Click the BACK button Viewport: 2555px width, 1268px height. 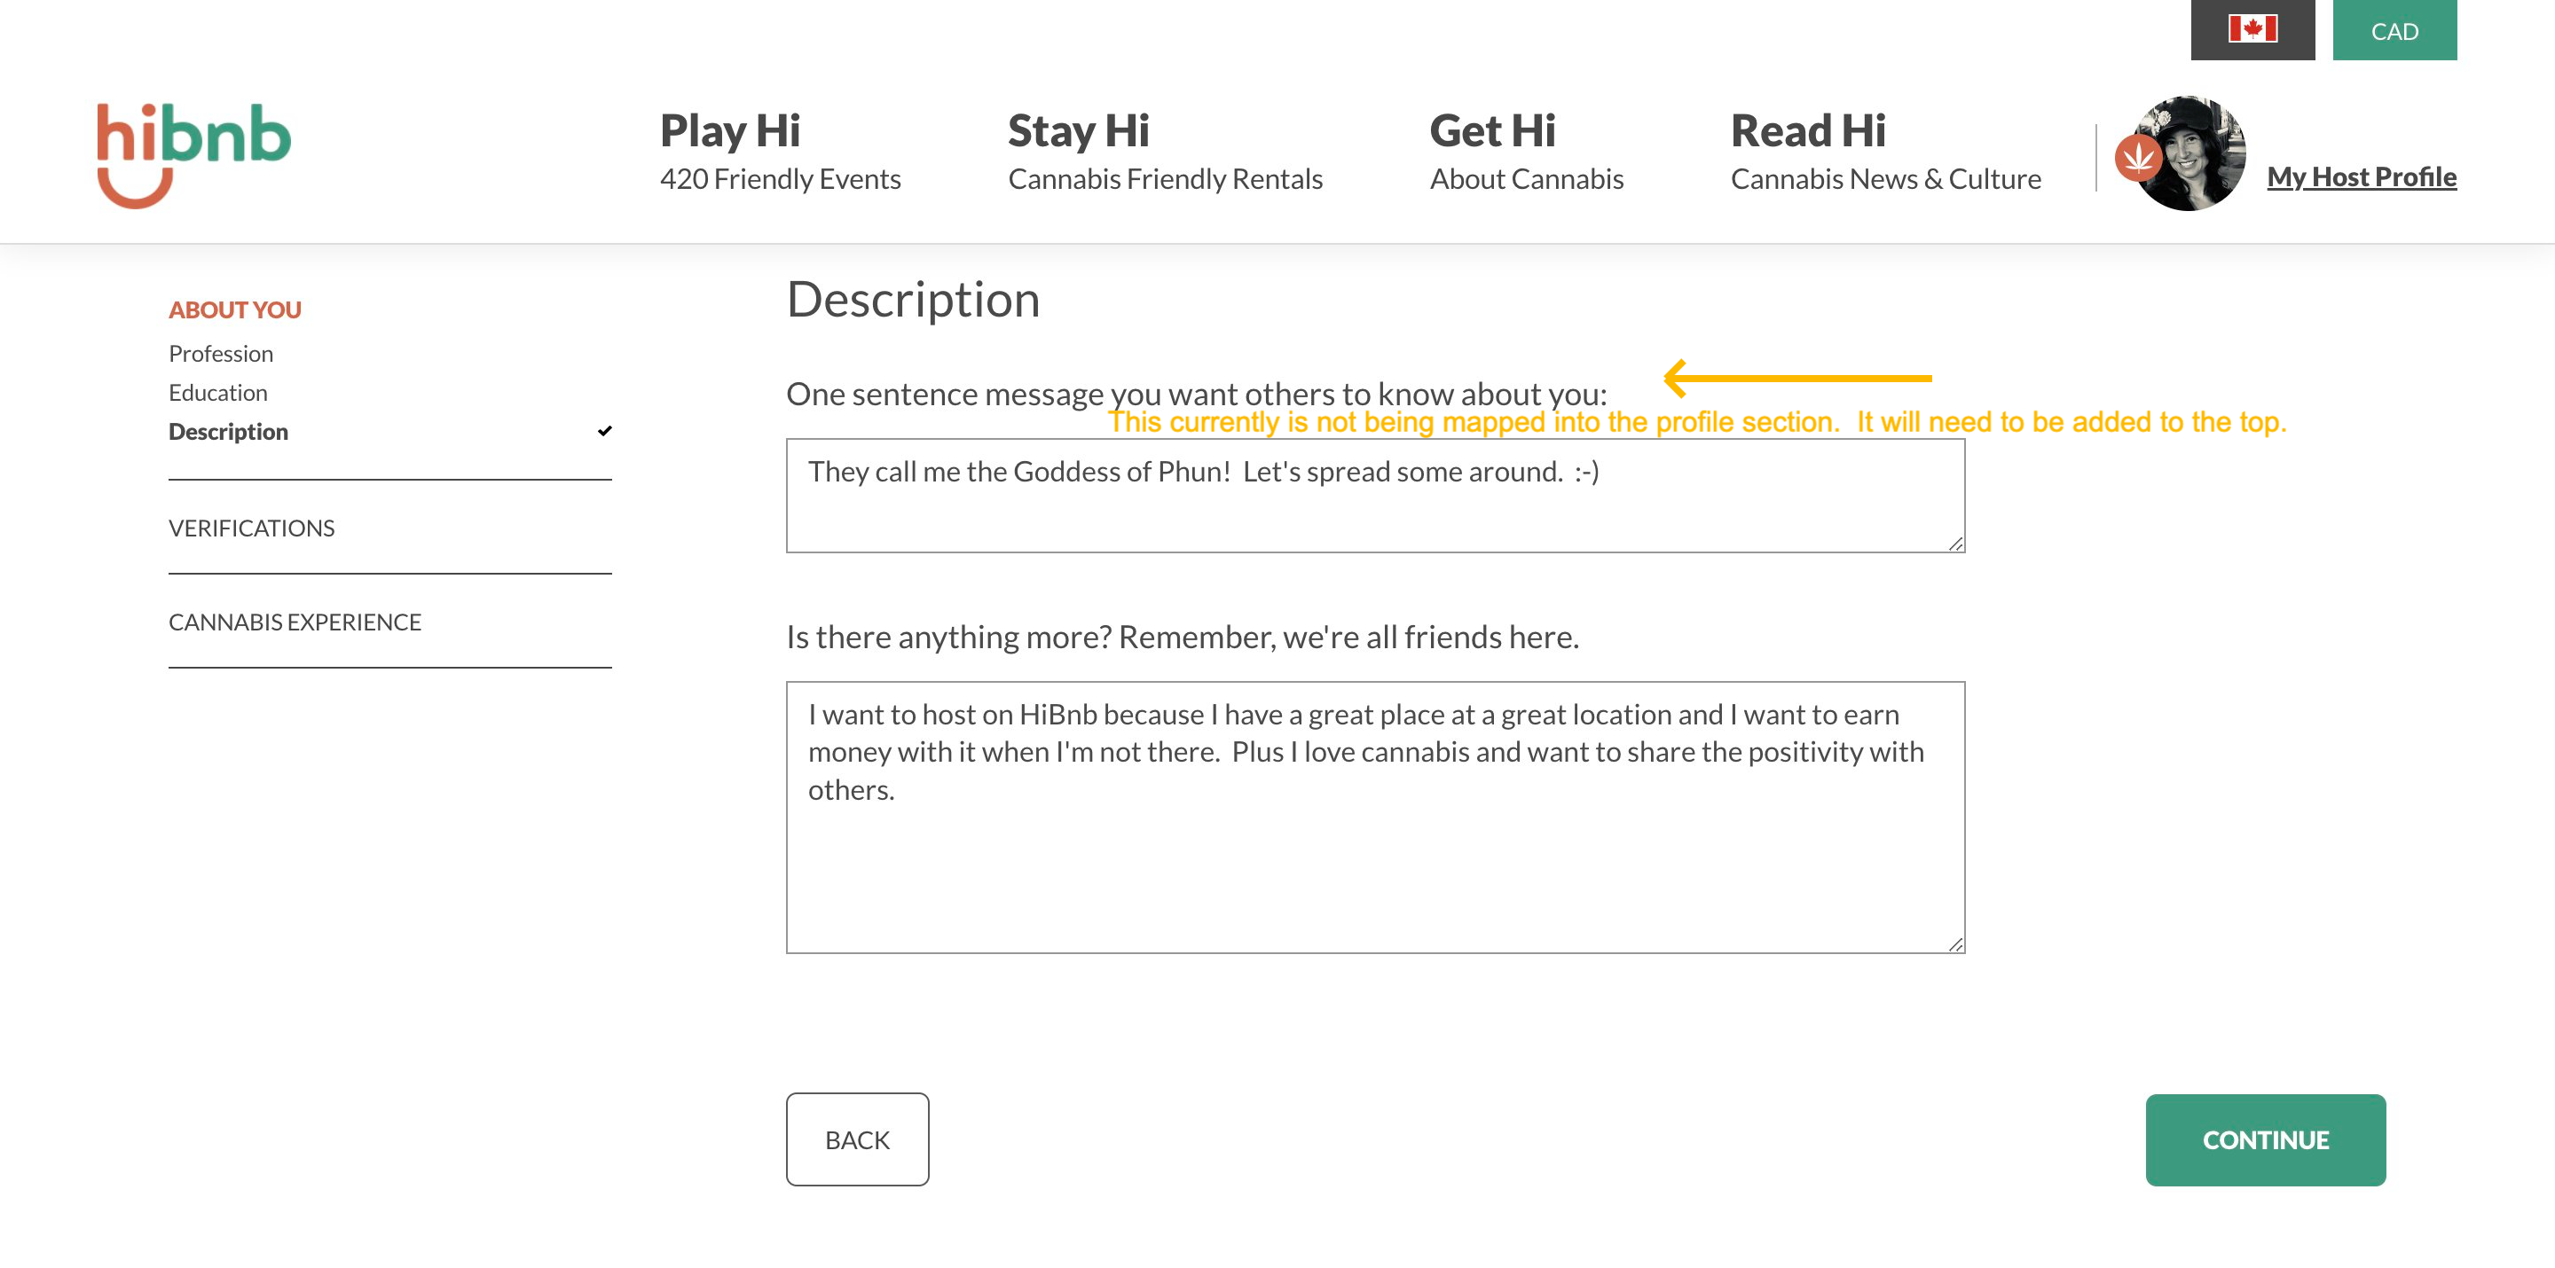coord(857,1139)
